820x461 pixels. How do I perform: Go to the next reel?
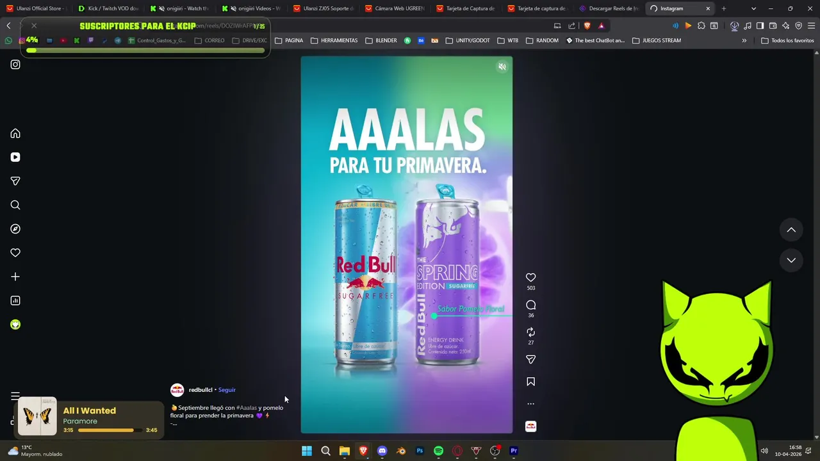click(791, 260)
